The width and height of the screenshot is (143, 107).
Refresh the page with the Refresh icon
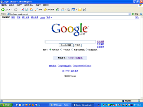pos(27,9)
